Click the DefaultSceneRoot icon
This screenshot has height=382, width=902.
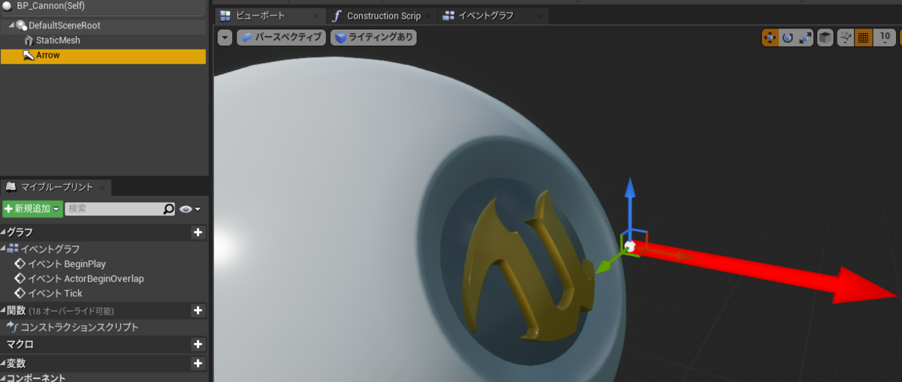coord(21,26)
